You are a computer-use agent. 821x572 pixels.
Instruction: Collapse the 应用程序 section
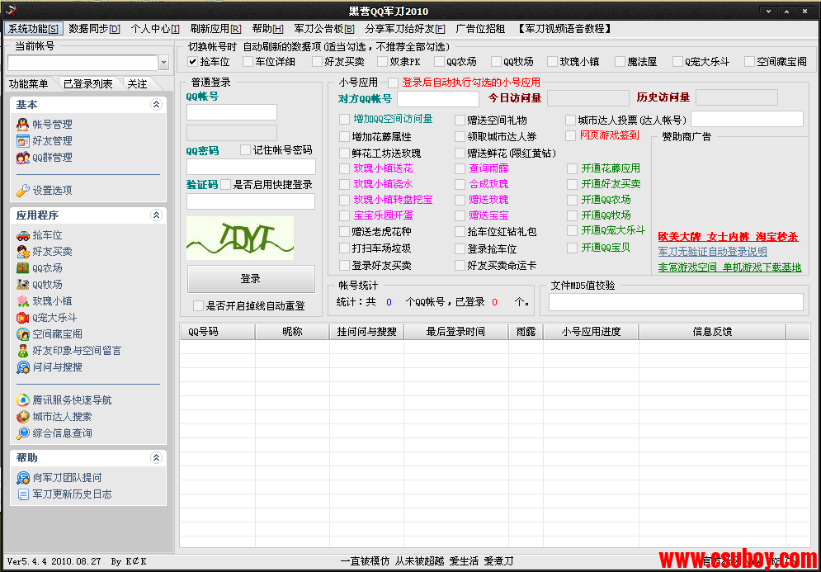156,215
